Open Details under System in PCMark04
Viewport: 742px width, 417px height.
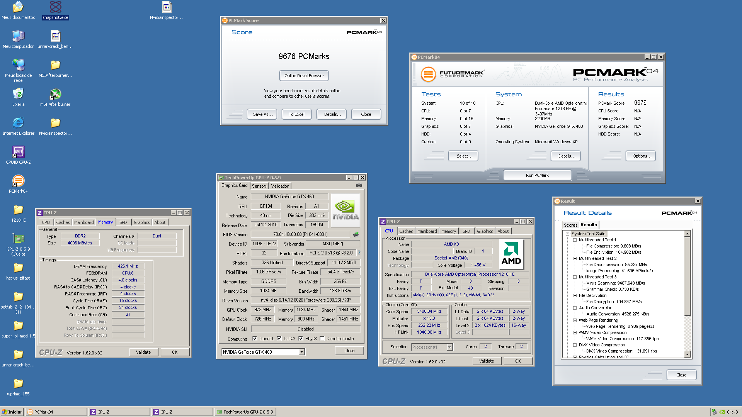[566, 156]
